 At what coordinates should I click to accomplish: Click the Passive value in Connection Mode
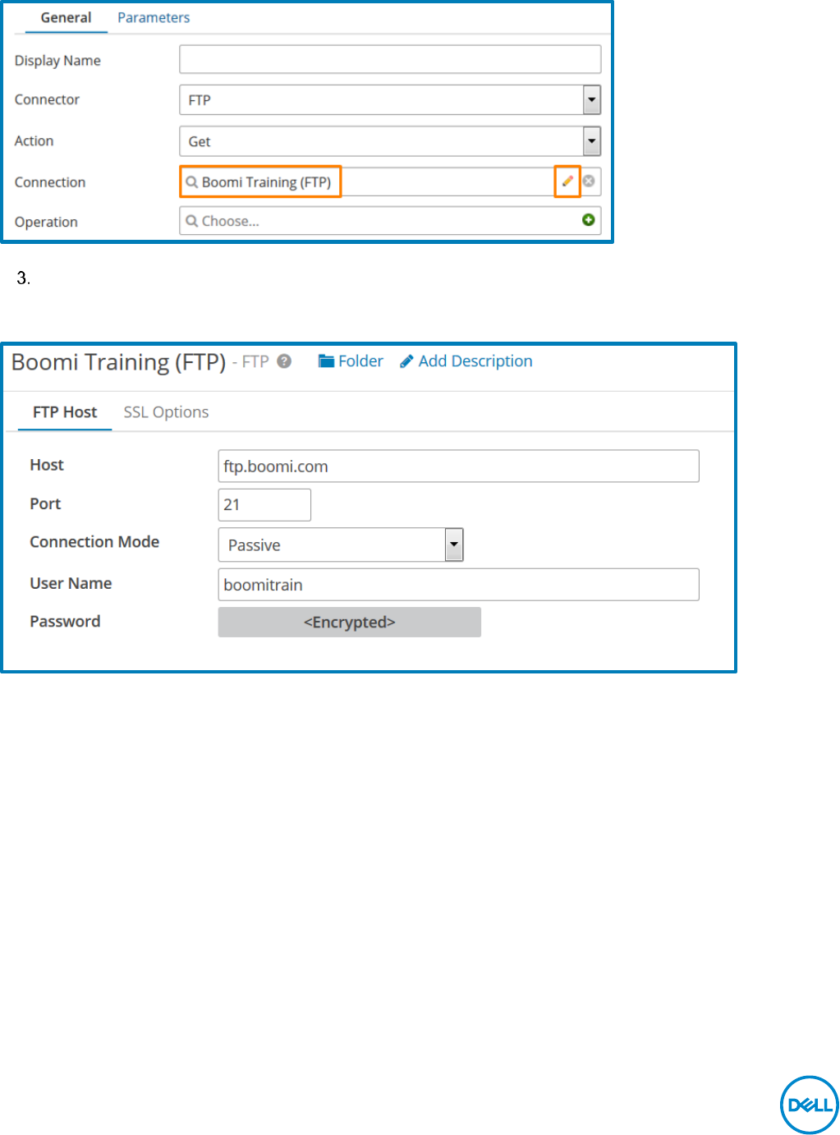tap(255, 545)
